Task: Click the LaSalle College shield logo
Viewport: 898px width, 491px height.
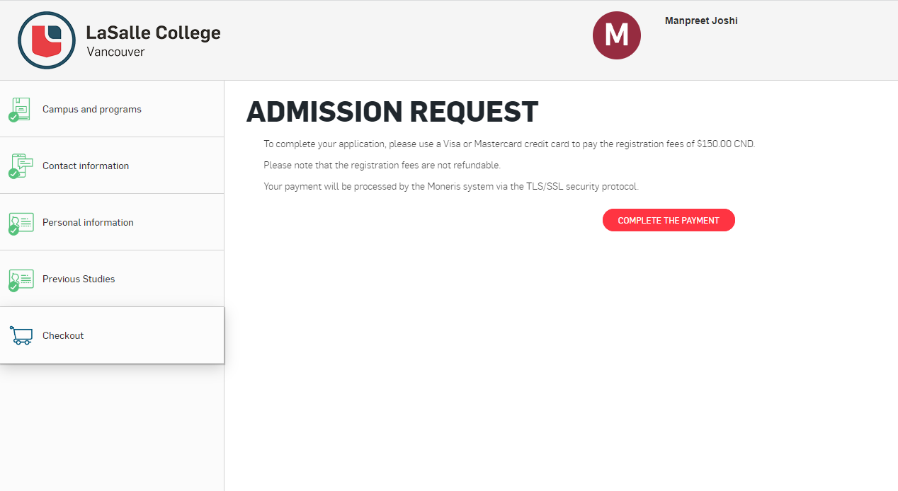Action: pos(47,40)
